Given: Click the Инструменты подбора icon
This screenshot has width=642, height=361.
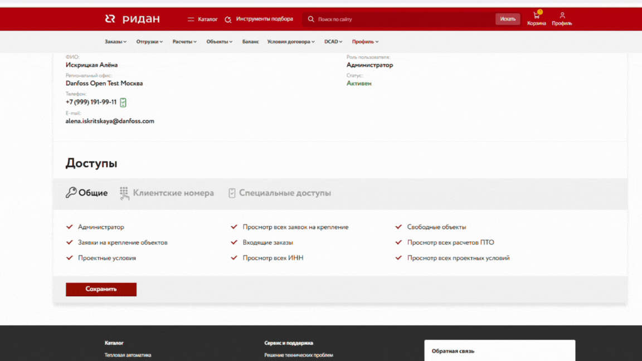Looking at the screenshot, I should pos(228,18).
